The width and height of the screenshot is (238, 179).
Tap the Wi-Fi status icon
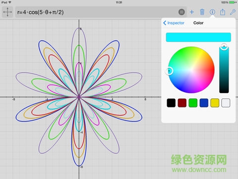pos(10,2)
